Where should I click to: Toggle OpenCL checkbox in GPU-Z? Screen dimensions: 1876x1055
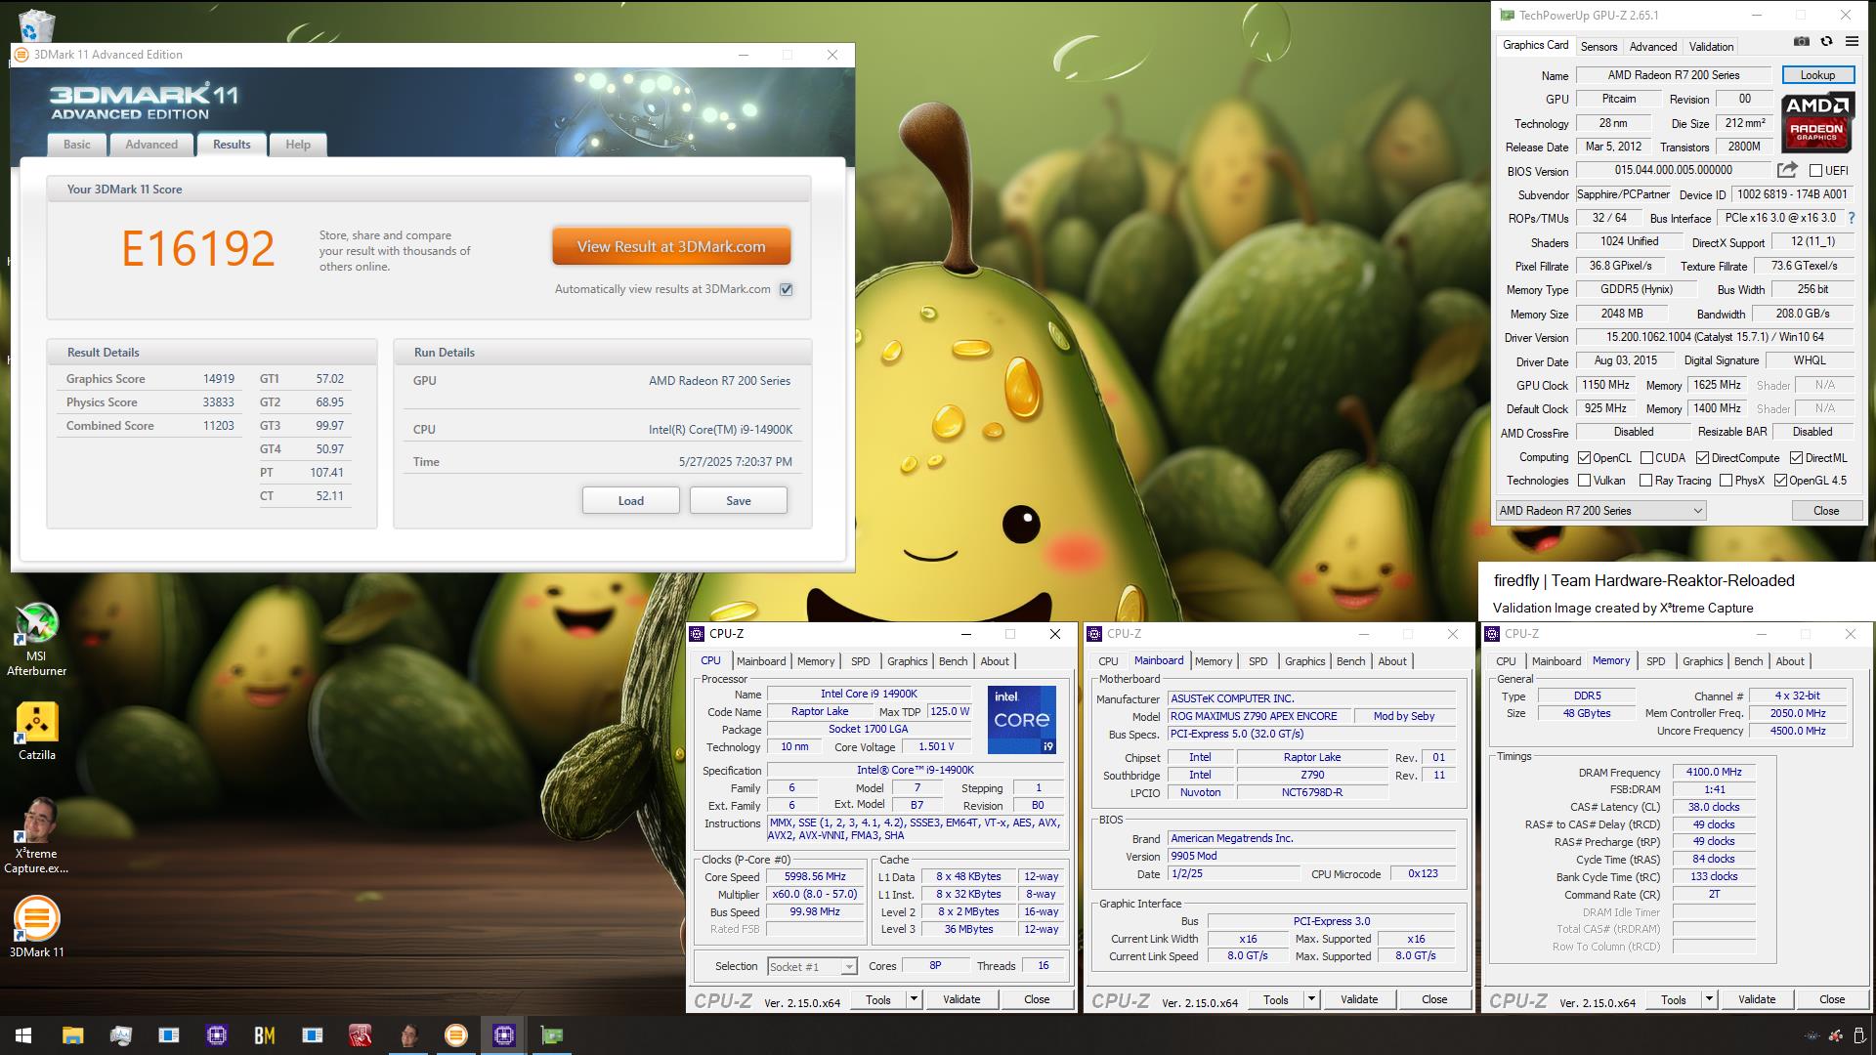pyautogui.click(x=1584, y=458)
